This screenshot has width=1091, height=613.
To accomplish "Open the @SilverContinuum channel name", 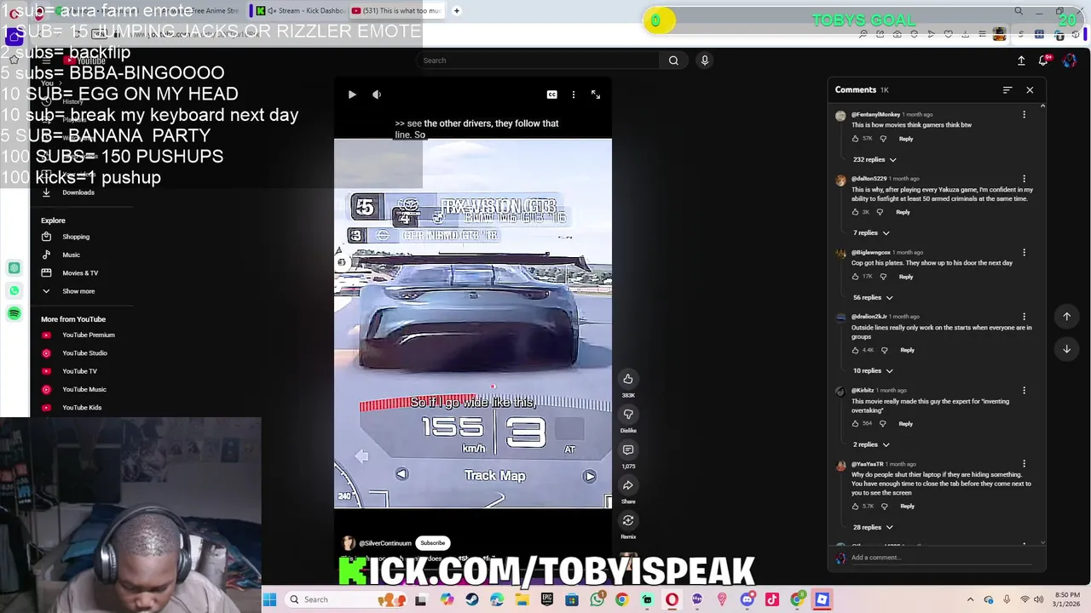I will point(385,543).
